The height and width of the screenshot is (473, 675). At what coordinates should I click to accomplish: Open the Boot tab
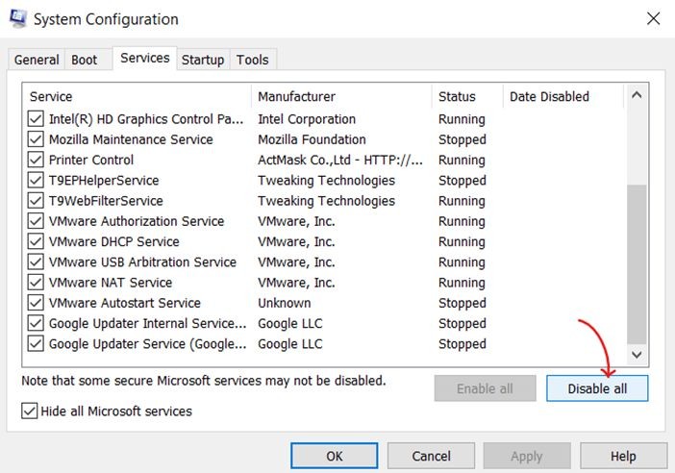(x=85, y=60)
